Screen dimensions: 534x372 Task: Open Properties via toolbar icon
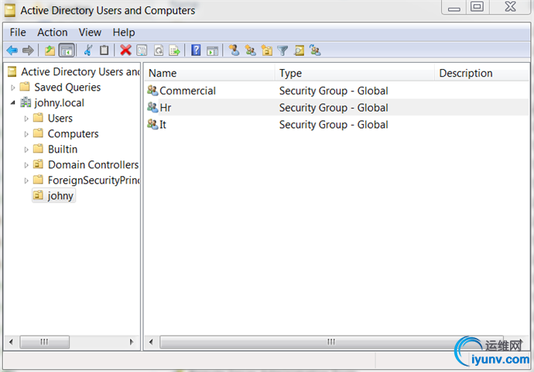tap(142, 51)
